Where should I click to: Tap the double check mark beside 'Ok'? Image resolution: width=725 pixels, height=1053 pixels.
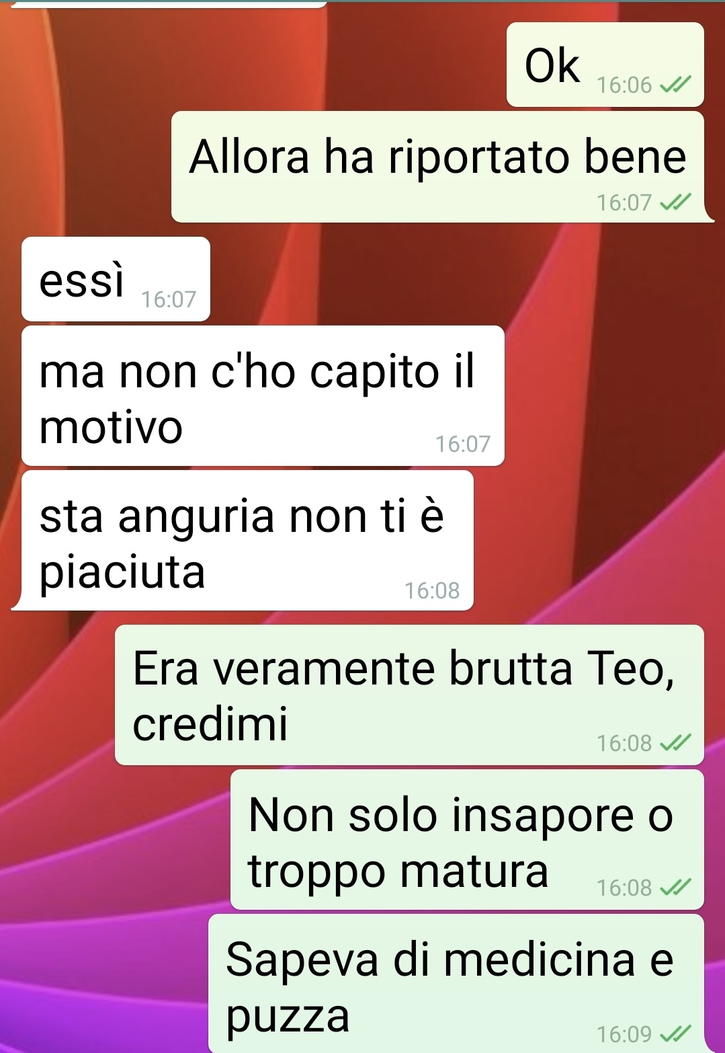point(675,85)
